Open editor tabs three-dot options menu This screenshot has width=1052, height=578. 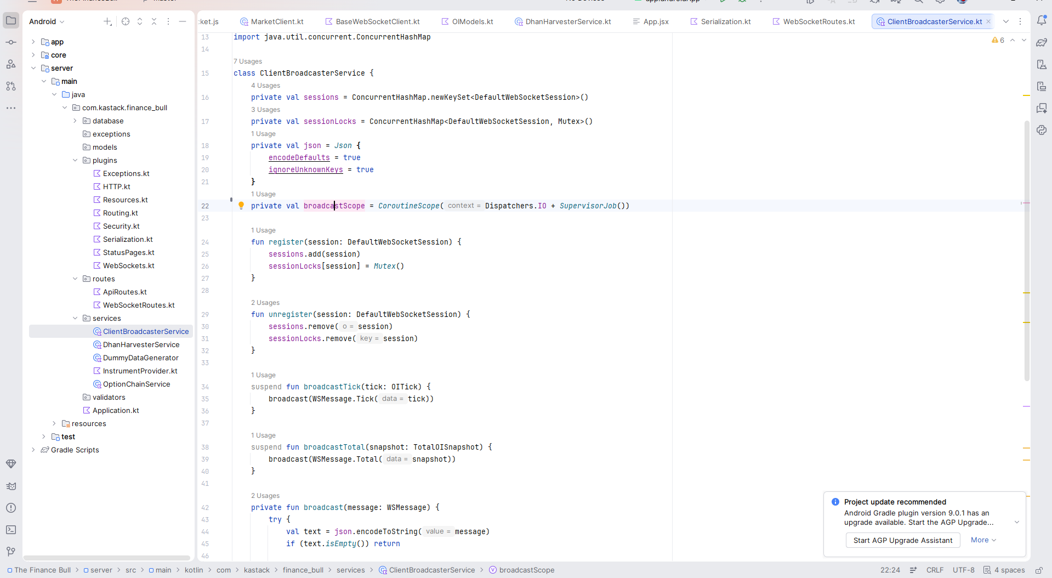point(1020,21)
